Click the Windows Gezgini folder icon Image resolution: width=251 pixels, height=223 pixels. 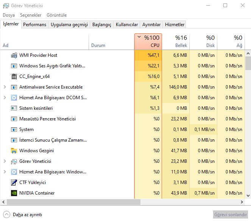pos(14,151)
